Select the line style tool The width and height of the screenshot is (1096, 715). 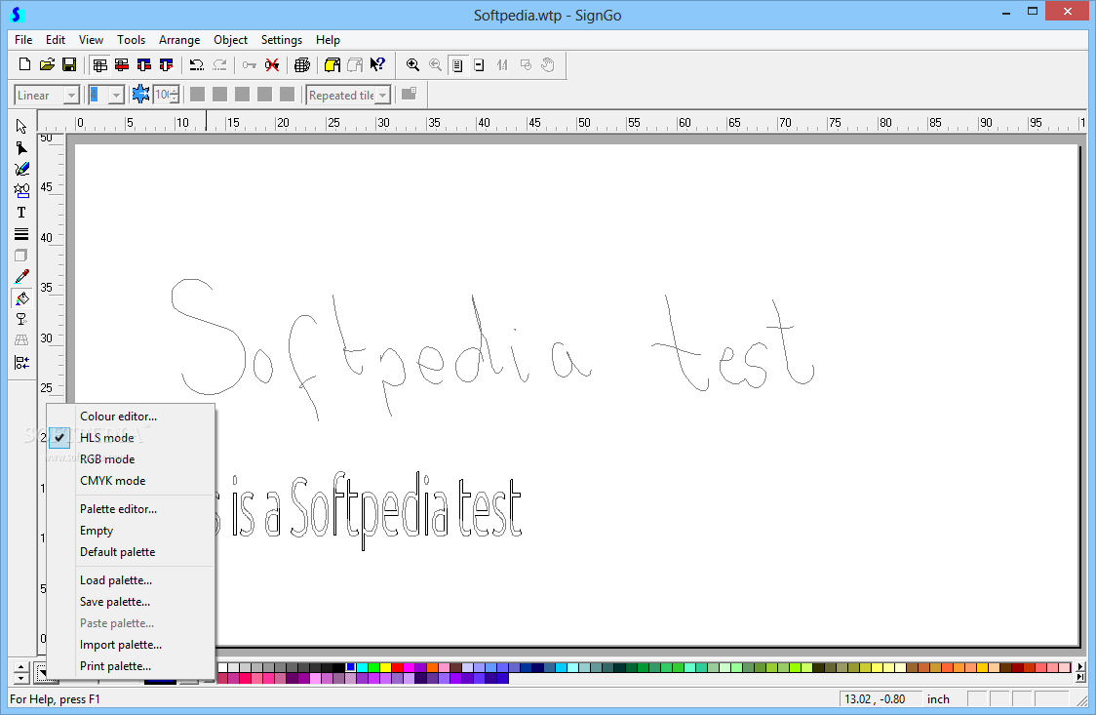[x=21, y=234]
